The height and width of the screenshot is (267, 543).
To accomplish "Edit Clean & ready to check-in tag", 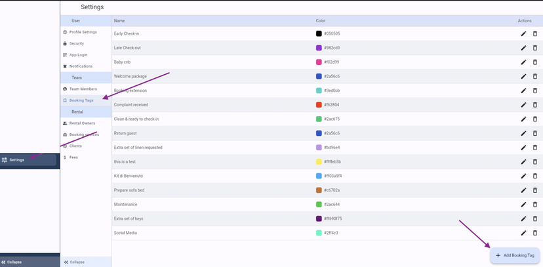I will point(523,119).
